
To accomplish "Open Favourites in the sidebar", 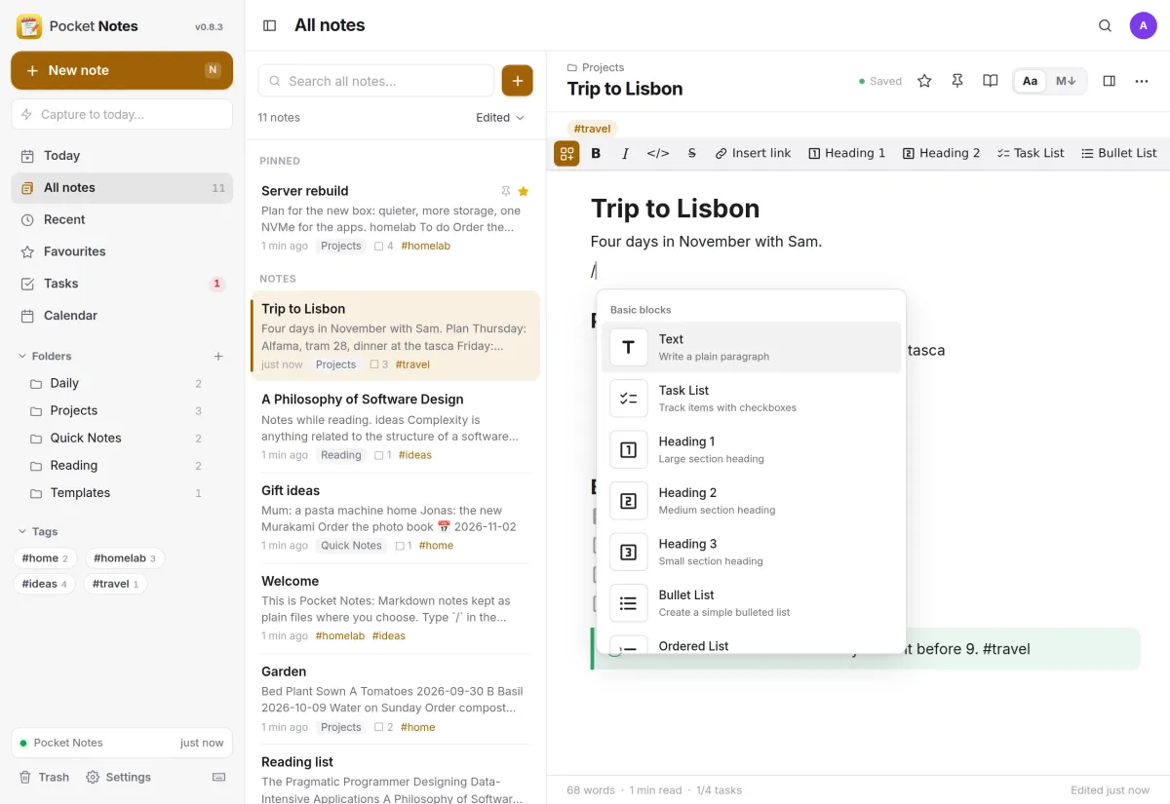I will click(122, 251).
